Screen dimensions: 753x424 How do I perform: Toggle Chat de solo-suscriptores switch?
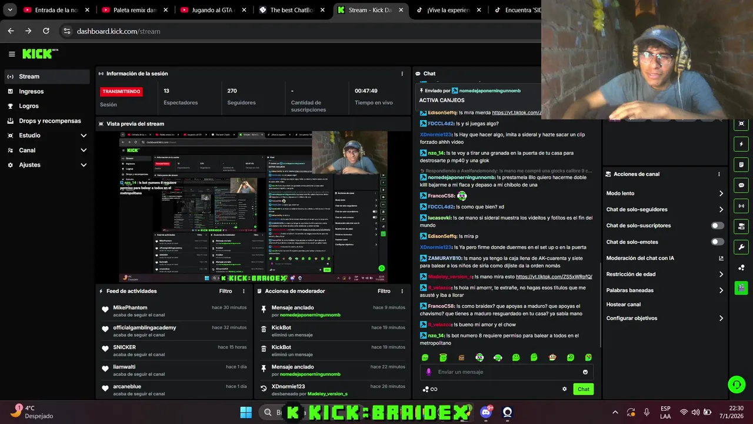[x=718, y=226]
